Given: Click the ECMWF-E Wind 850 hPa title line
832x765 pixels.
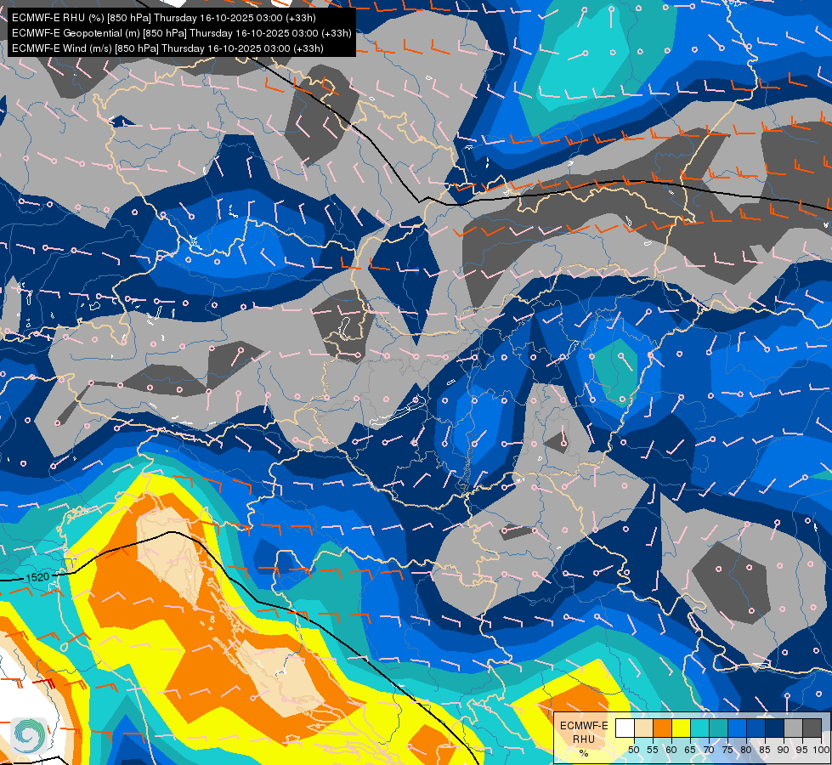Looking at the screenshot, I should click(167, 48).
